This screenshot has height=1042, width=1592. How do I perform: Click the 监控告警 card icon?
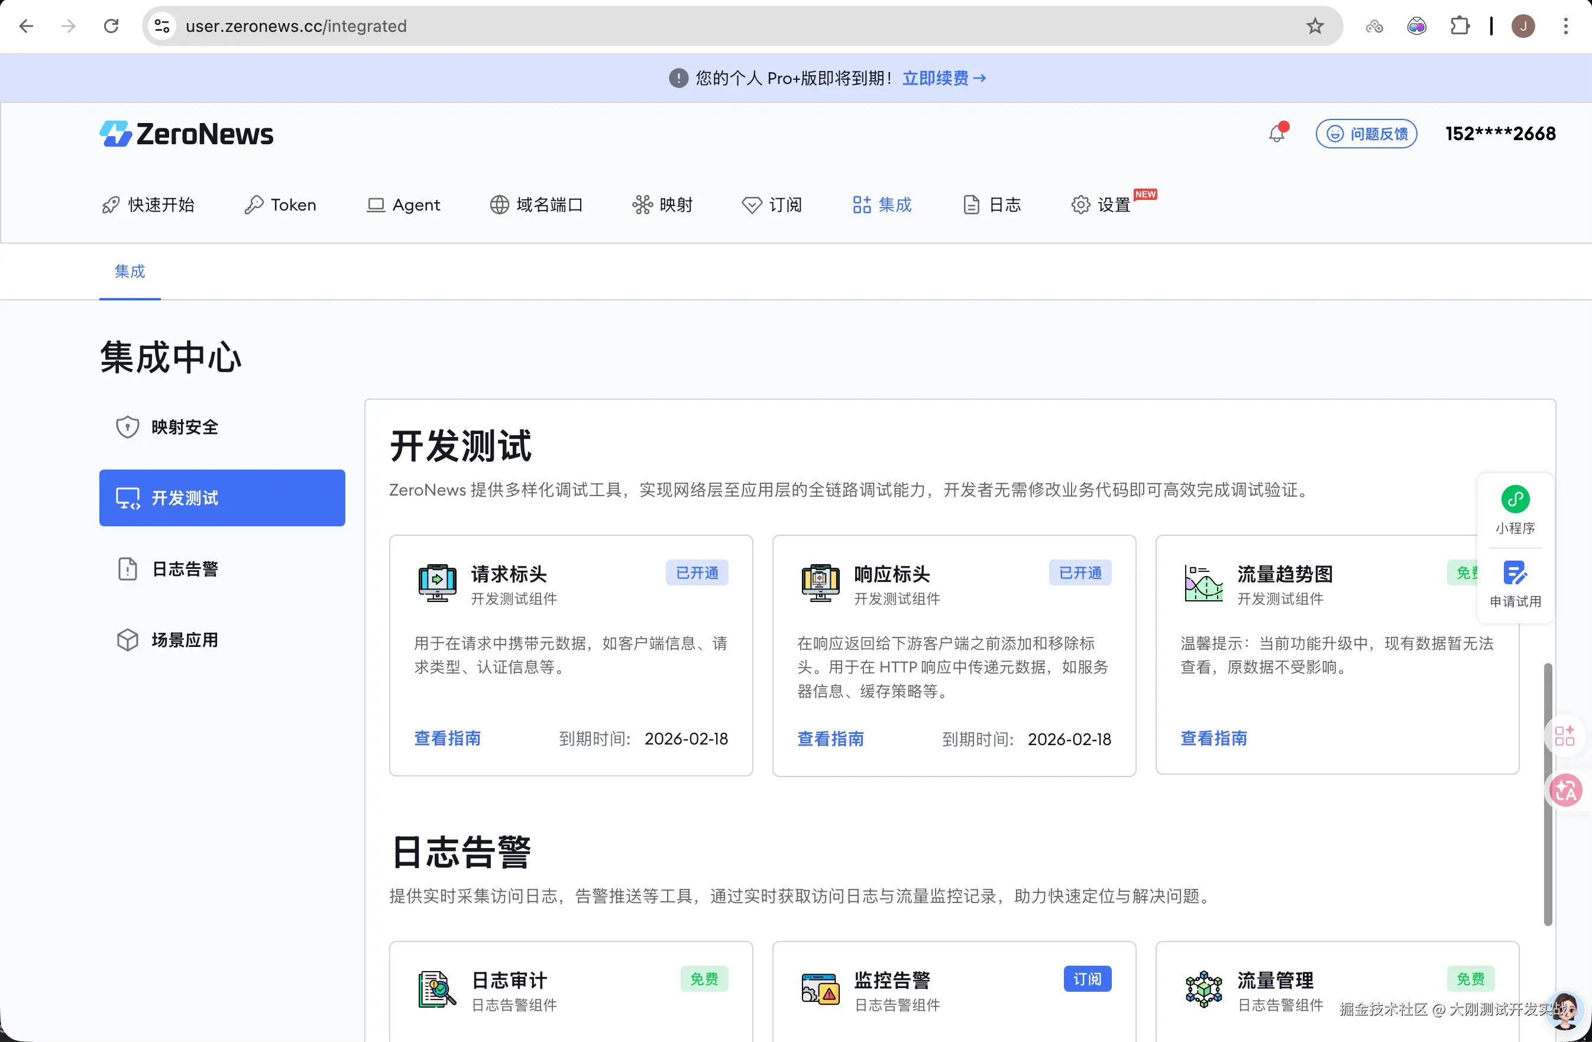(820, 989)
